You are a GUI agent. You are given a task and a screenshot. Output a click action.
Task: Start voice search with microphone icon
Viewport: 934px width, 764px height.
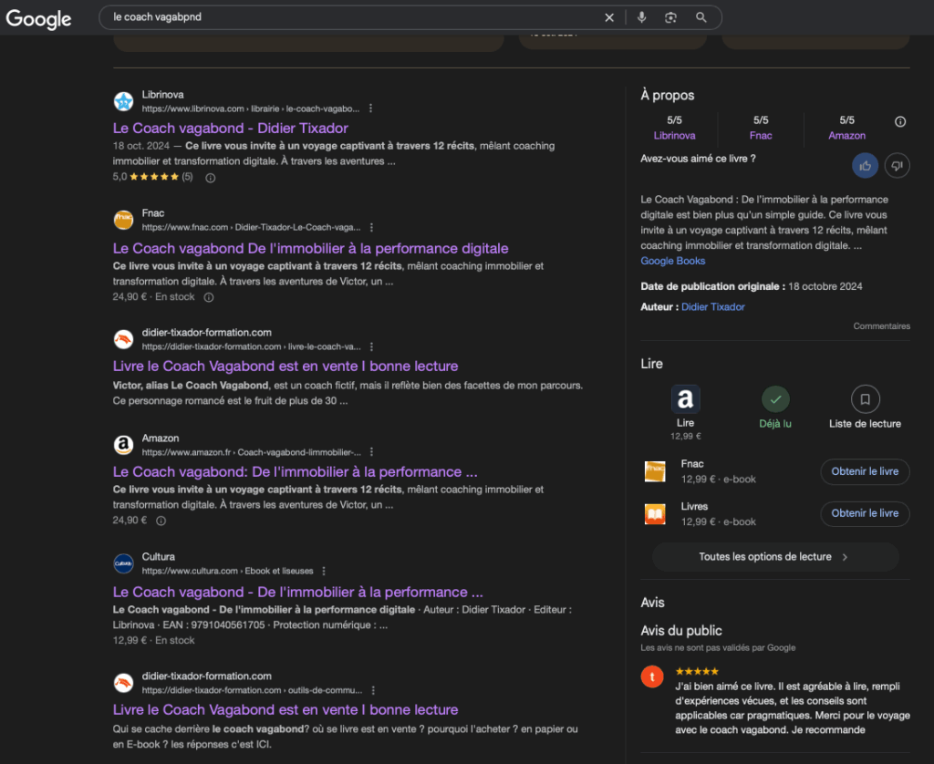641,17
